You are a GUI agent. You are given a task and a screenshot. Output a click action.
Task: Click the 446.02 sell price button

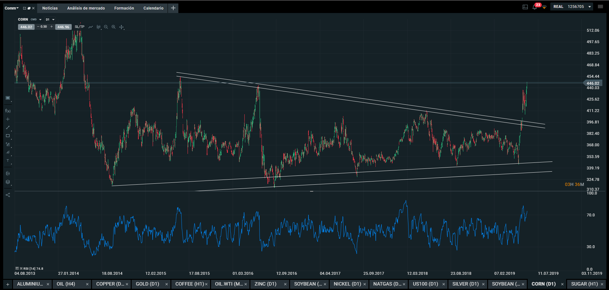click(26, 27)
